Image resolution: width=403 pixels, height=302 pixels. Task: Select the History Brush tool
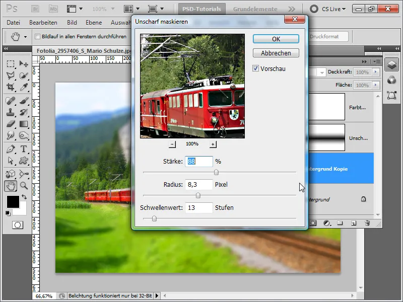coord(24,112)
